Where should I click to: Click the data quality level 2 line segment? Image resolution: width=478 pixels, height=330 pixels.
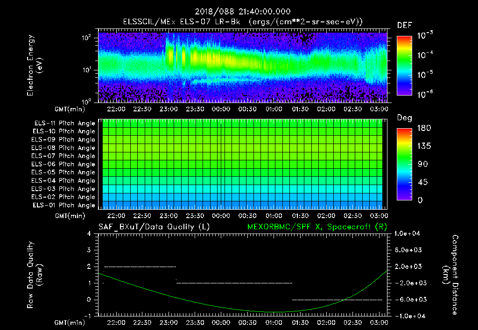[140, 267]
